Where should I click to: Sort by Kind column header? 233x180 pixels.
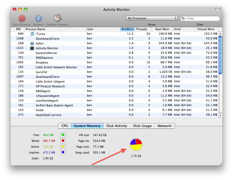point(184,29)
